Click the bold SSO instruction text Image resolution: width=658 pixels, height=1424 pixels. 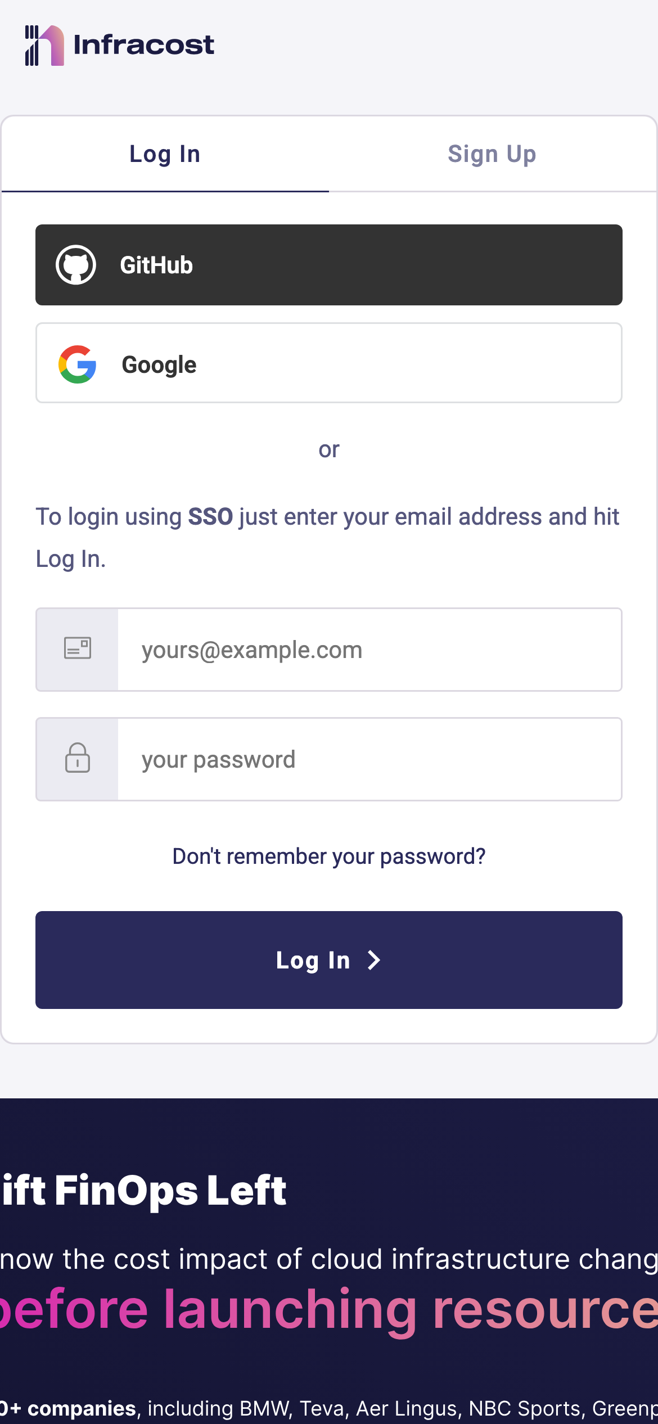click(x=210, y=516)
